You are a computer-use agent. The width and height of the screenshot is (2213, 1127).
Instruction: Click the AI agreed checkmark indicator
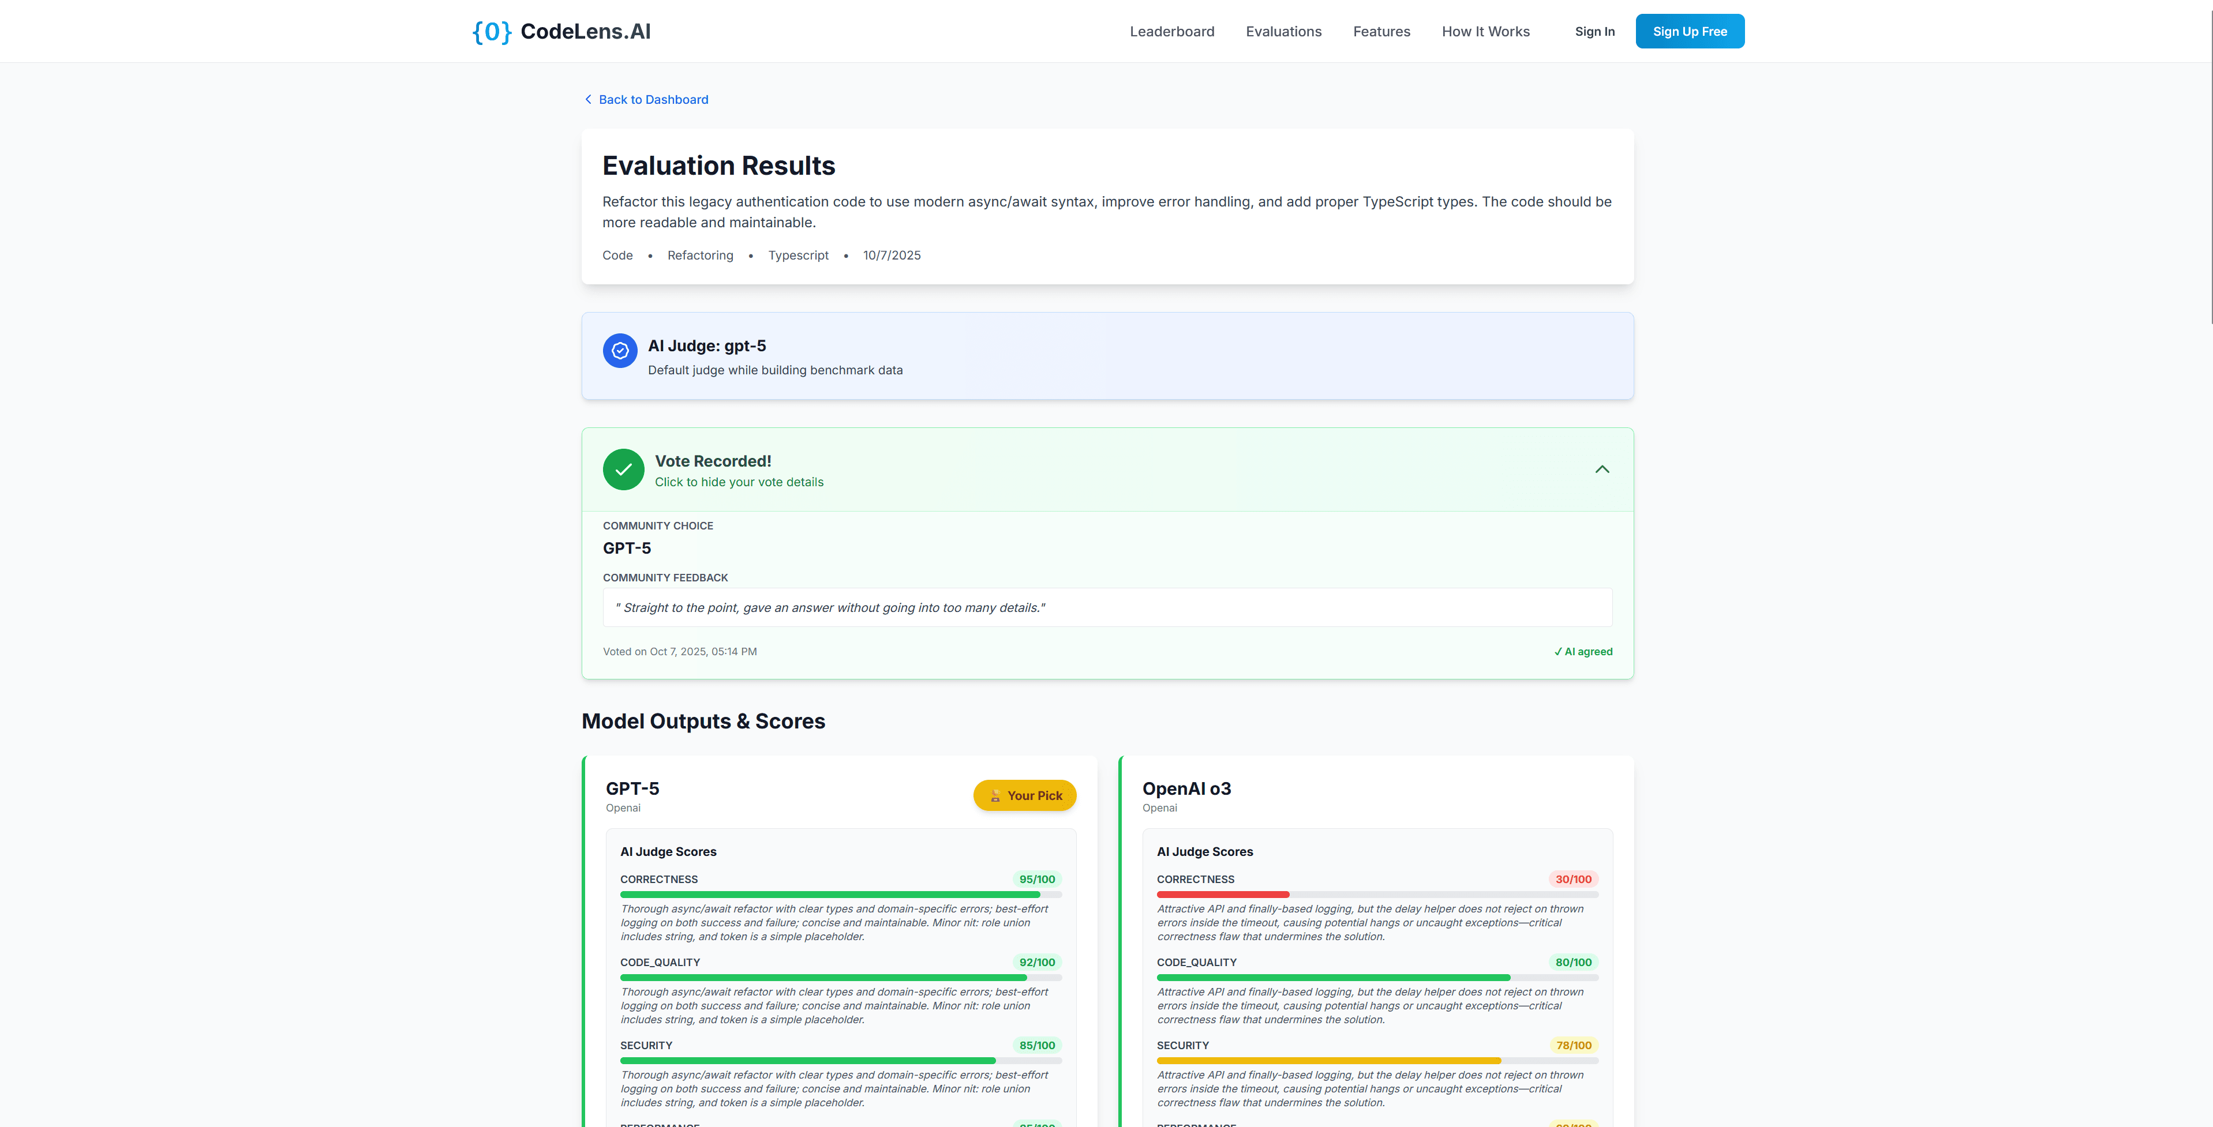click(1582, 652)
